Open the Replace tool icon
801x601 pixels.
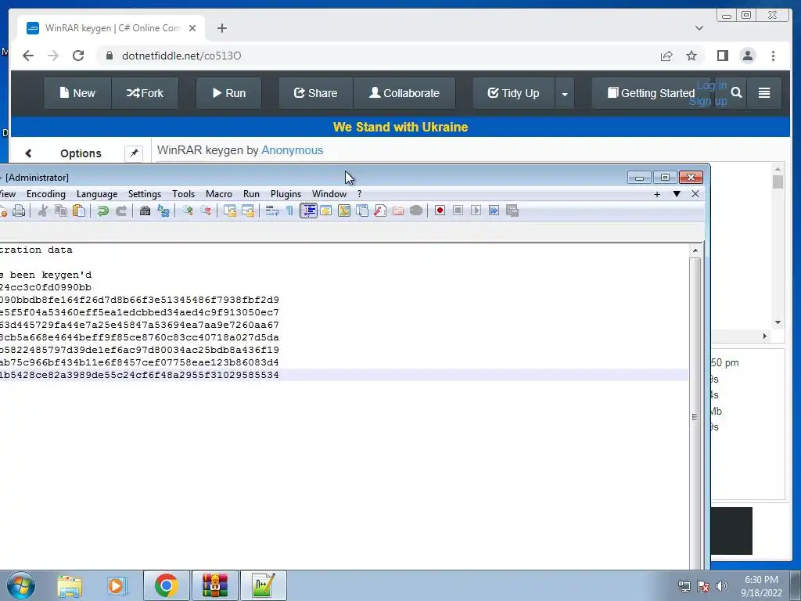pyautogui.click(x=163, y=211)
